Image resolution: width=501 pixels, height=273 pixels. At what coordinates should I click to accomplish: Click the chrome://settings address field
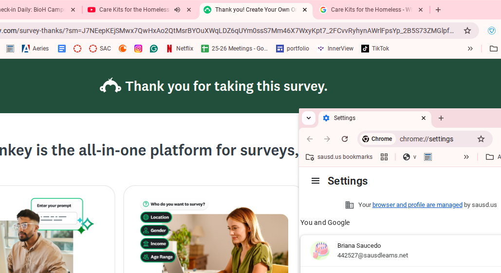click(433, 139)
